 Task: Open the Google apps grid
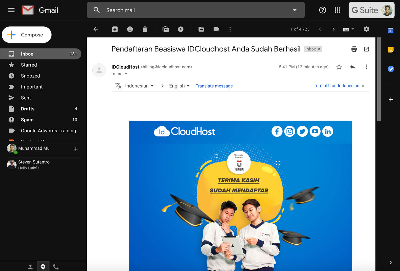point(338,10)
